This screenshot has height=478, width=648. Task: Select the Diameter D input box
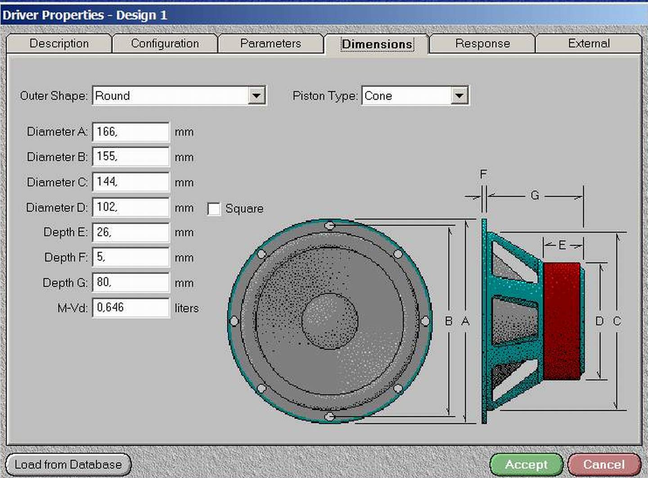click(130, 207)
